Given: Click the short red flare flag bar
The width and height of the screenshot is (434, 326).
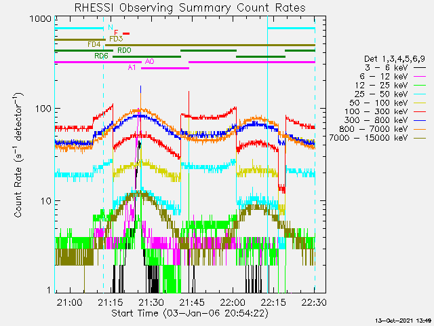Looking at the screenshot, I should (x=126, y=33).
